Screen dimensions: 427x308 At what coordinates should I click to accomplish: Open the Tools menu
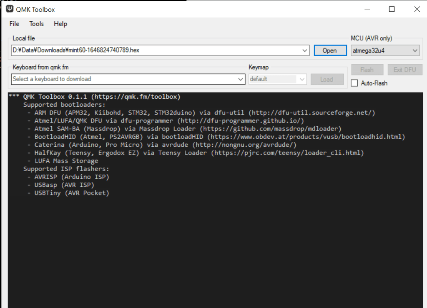tap(36, 24)
